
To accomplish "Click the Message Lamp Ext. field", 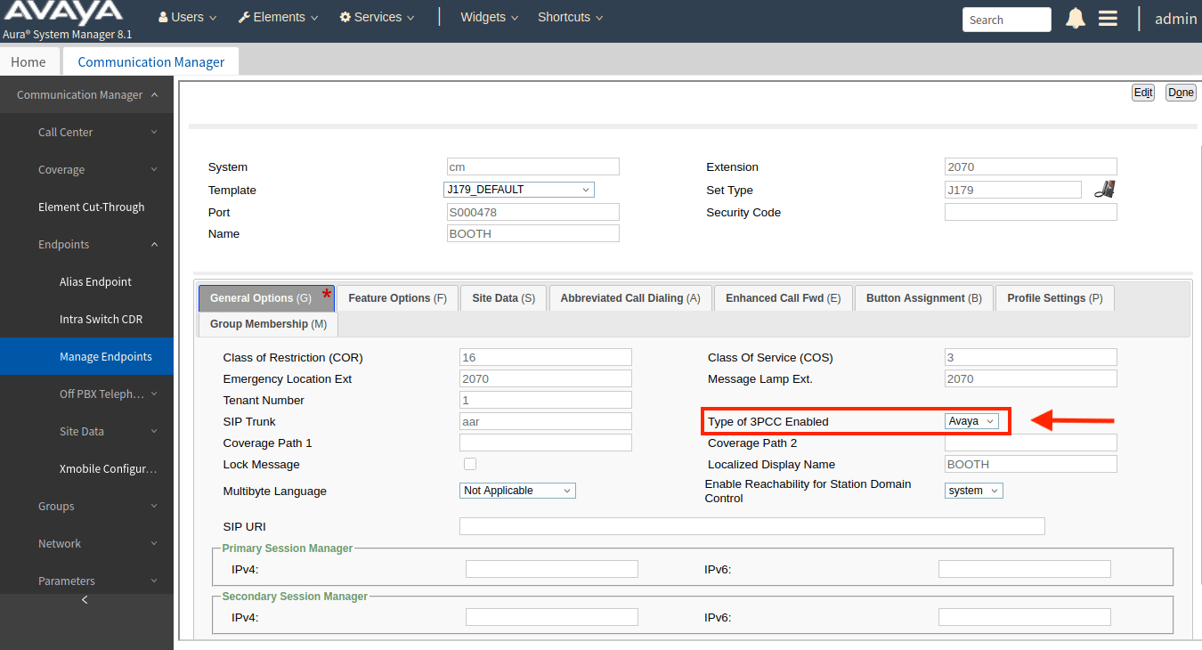I will [1030, 378].
